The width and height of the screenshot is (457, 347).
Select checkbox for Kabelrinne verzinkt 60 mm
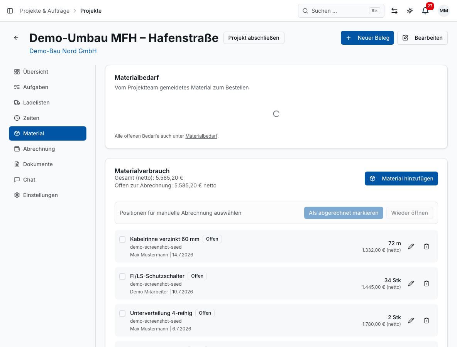coord(122,239)
